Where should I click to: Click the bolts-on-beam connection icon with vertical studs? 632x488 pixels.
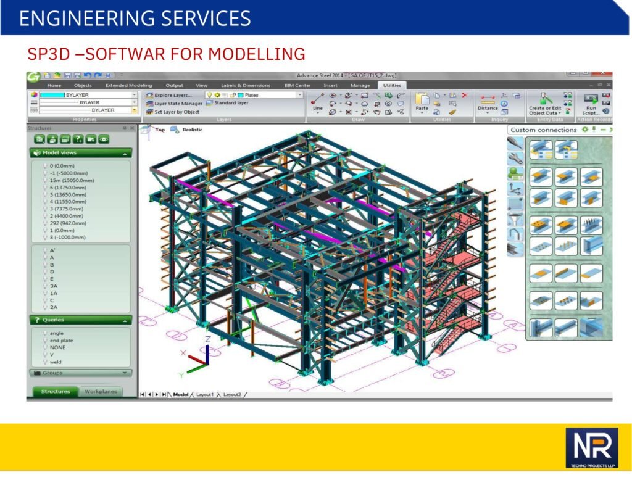click(591, 225)
